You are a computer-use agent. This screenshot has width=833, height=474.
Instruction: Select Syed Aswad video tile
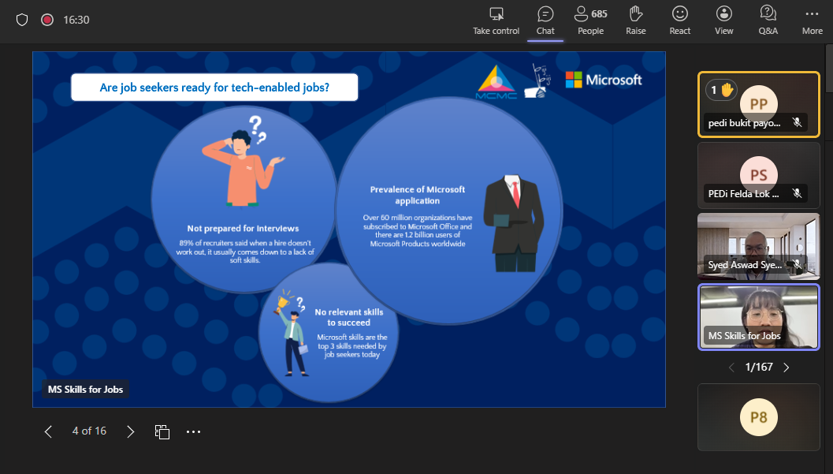(758, 246)
